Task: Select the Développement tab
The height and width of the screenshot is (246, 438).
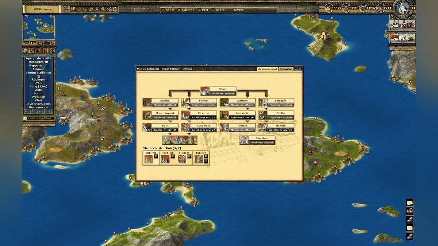Action: (x=268, y=69)
